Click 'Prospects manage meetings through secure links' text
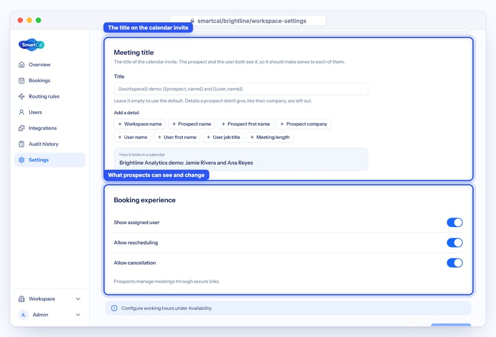Image resolution: width=496 pixels, height=337 pixels. (x=166, y=281)
